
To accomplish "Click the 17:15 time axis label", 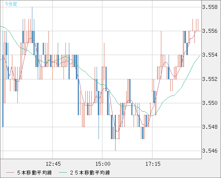I will point(153,164).
